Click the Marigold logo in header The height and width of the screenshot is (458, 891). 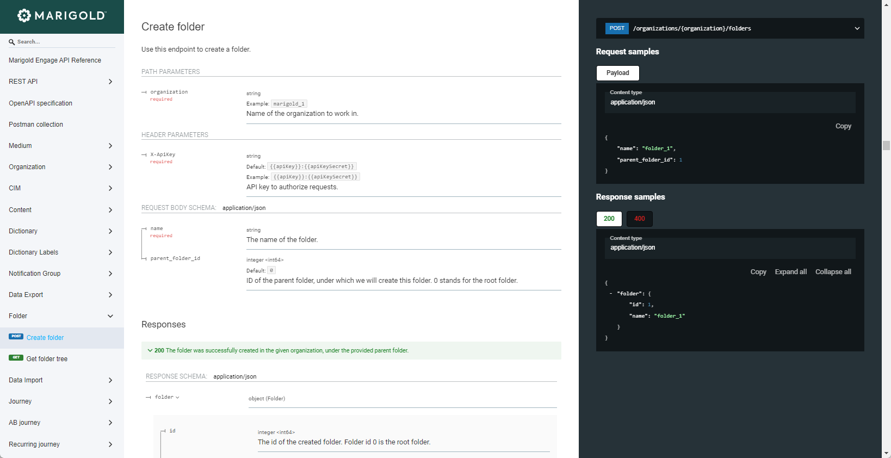point(61,16)
